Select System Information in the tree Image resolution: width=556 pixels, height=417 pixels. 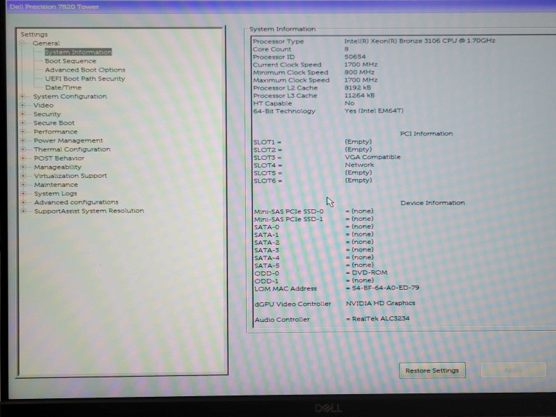pyautogui.click(x=79, y=52)
